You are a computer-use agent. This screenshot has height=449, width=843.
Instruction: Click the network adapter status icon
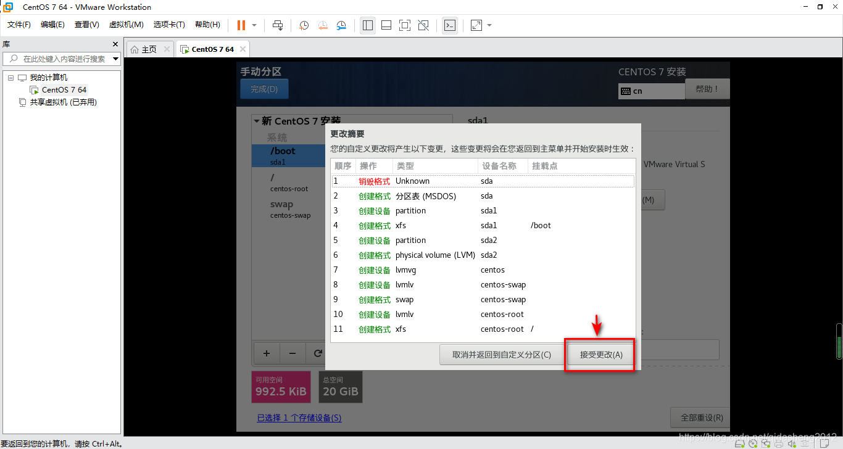click(x=766, y=443)
